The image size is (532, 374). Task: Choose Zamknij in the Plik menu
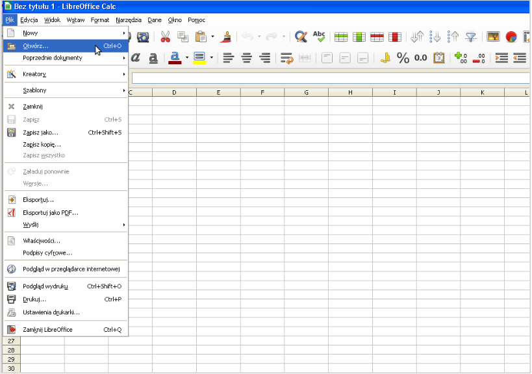pos(66,106)
